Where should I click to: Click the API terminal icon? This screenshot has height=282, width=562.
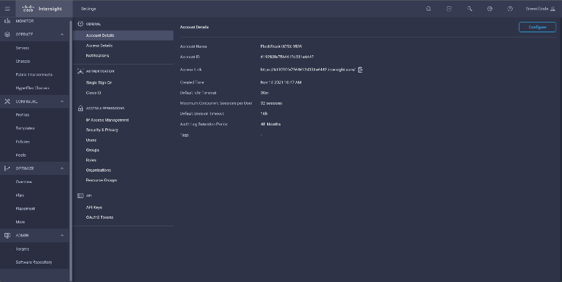(80, 196)
